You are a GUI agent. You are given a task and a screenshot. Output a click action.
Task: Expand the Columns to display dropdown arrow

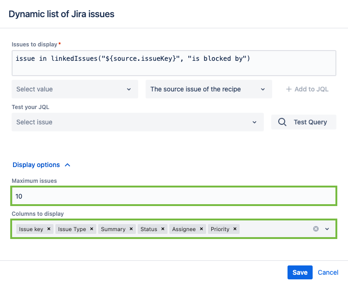327,229
